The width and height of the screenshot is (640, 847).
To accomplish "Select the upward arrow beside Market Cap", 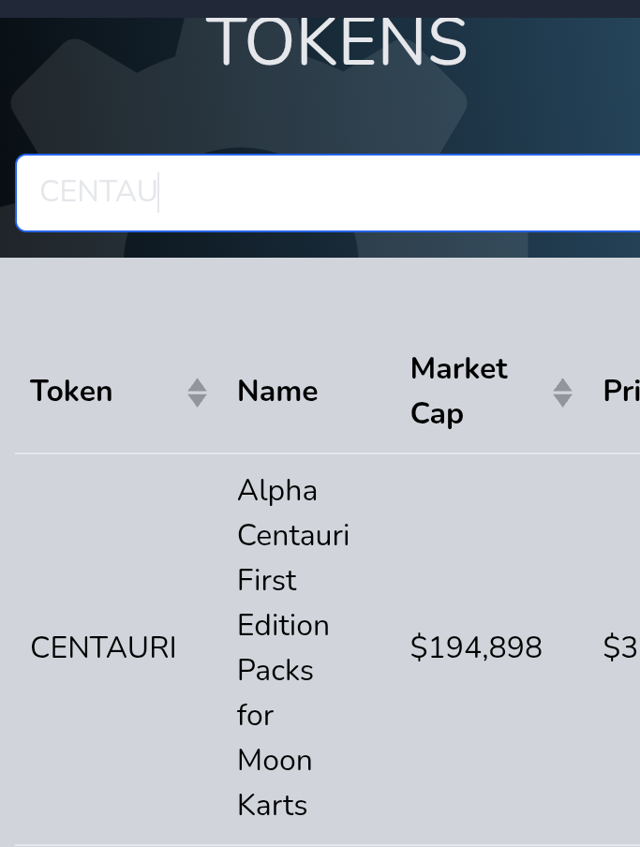I will click(x=563, y=385).
